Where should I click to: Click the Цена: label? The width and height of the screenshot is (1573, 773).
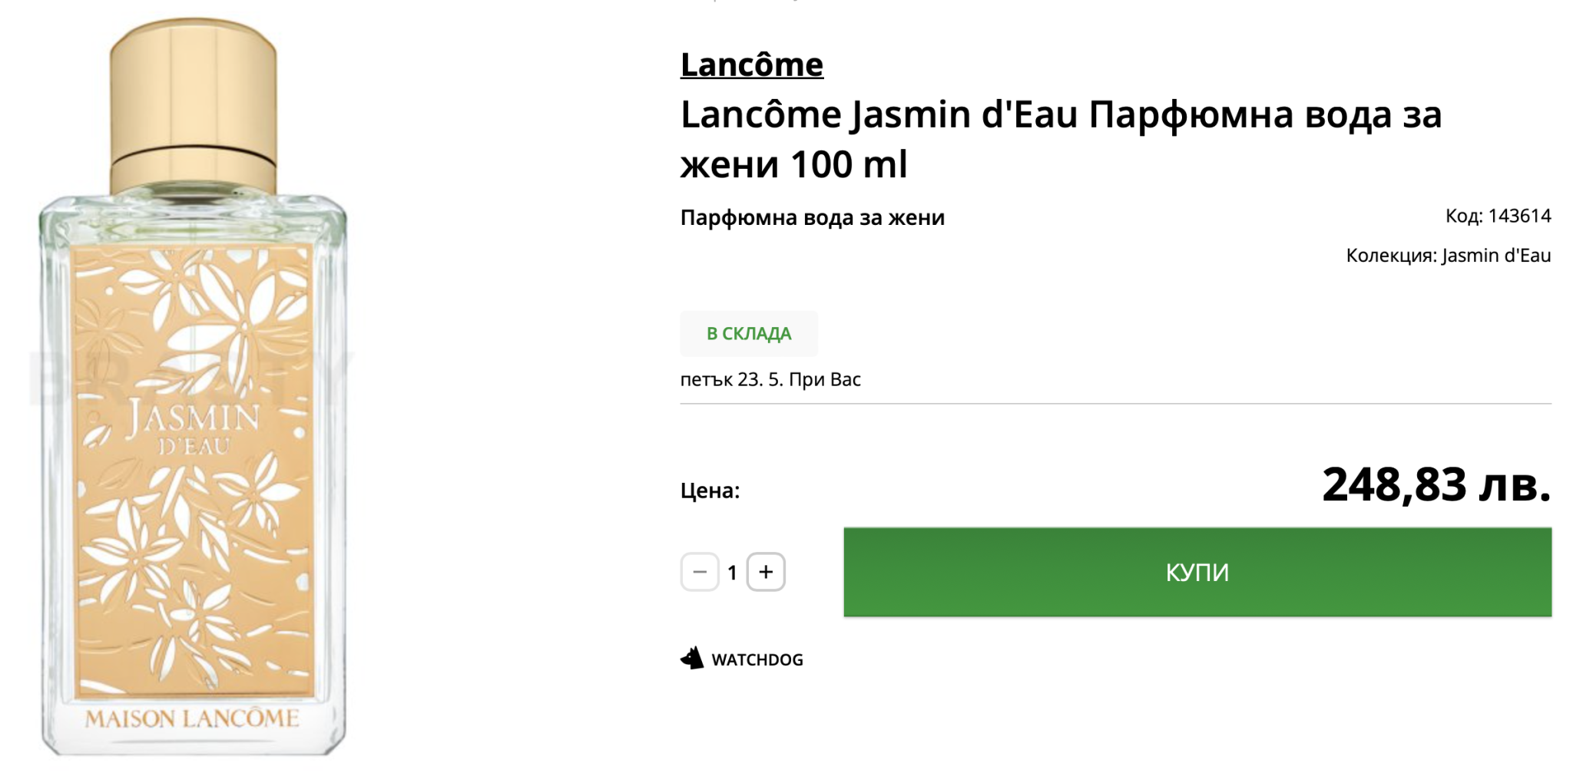pyautogui.click(x=710, y=491)
